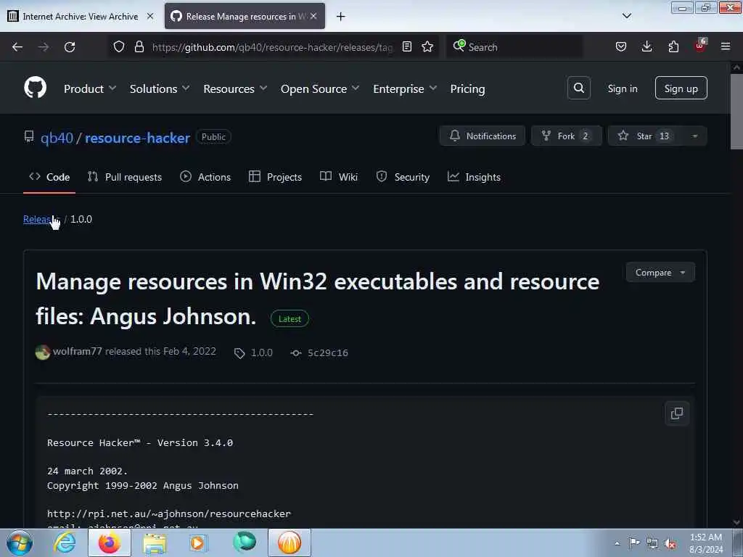Open Windows Explorer folder taskbar icon
743x557 pixels.
point(155,542)
